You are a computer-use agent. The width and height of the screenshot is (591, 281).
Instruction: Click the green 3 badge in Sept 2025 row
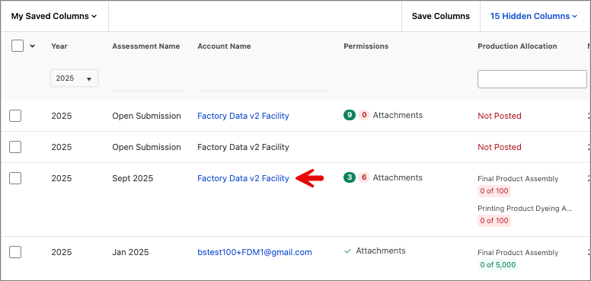350,177
